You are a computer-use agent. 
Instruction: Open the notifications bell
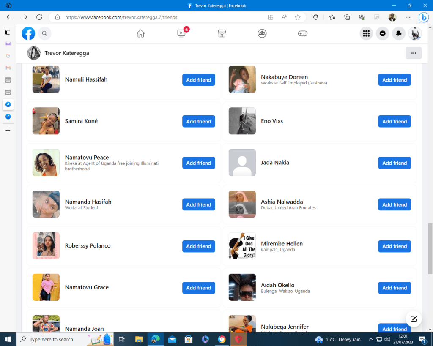click(399, 33)
